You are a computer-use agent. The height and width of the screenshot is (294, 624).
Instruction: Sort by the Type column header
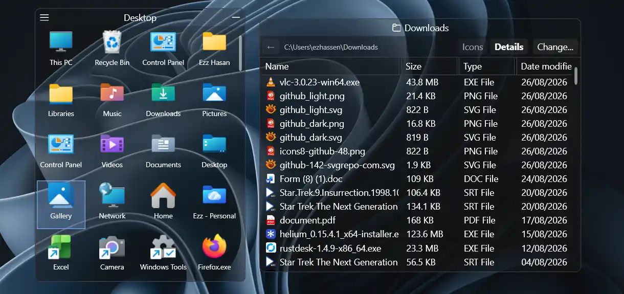pos(487,66)
